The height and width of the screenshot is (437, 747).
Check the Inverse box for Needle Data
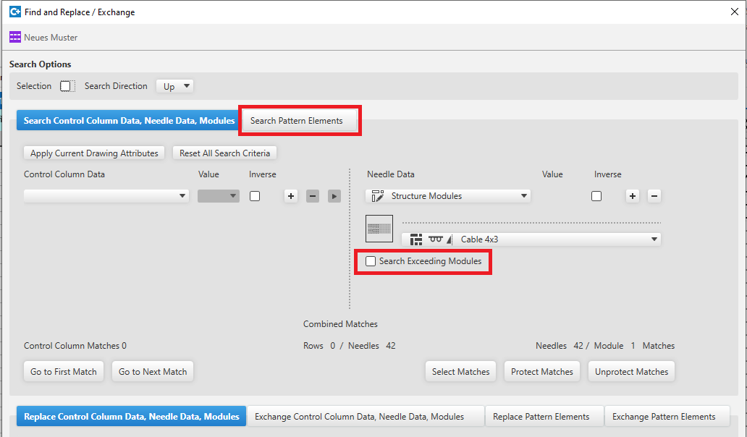(x=596, y=196)
